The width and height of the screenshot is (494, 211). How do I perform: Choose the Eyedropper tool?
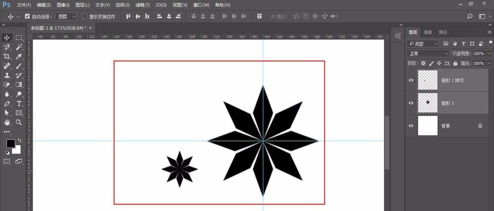19,56
